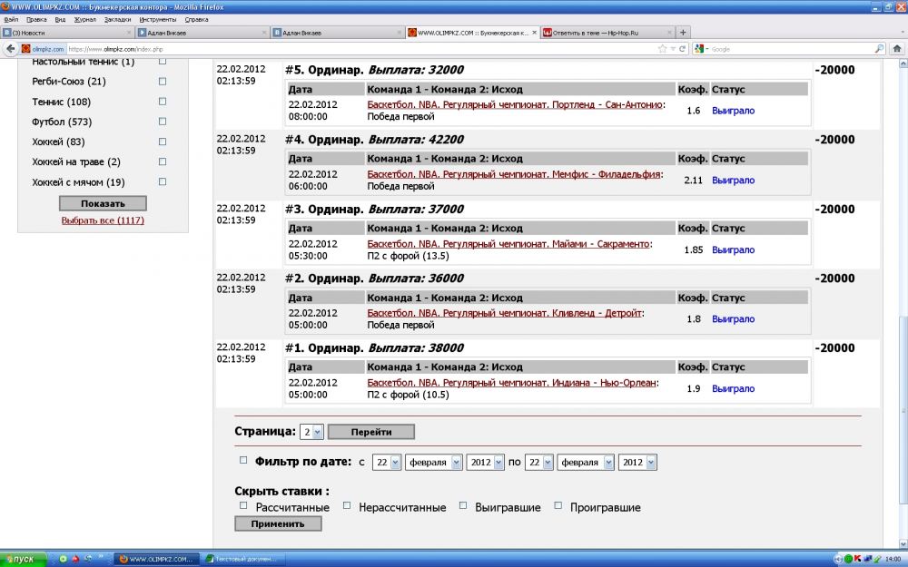Tick the Футбол (573) checkbox

[x=163, y=122]
